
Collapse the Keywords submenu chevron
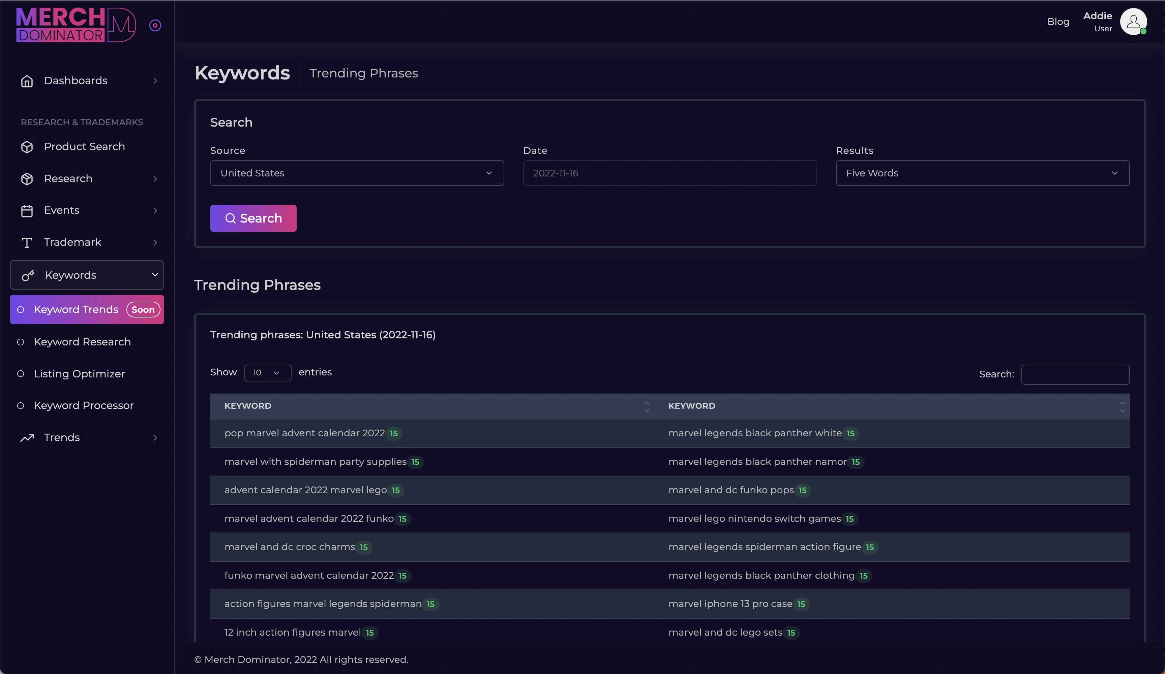tap(155, 275)
